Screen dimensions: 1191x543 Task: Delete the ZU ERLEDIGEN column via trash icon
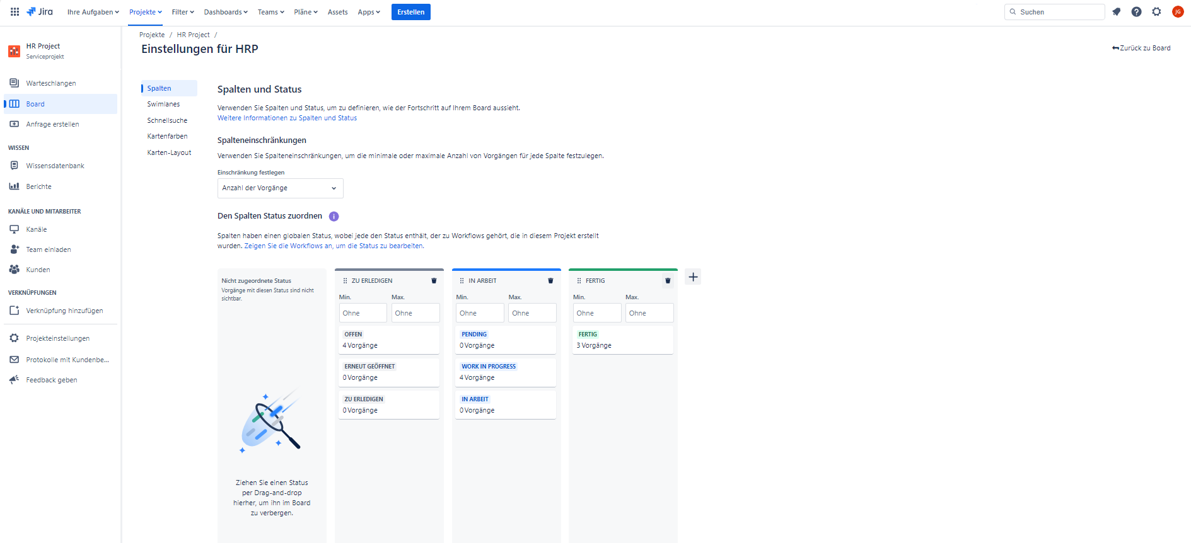click(434, 281)
